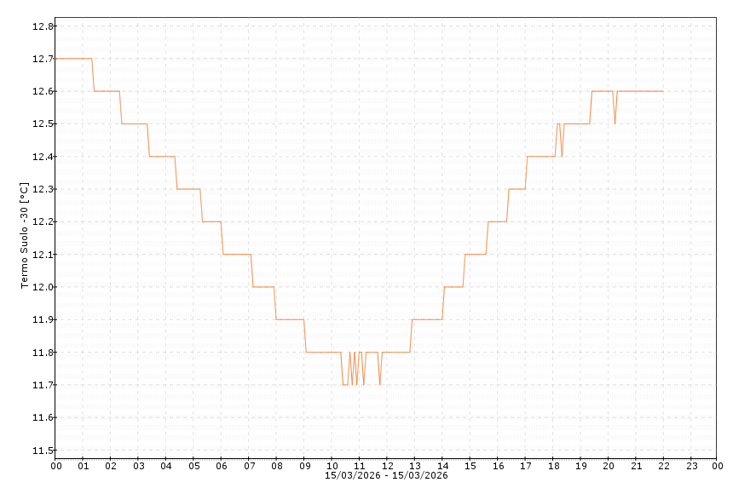
Task: Select the 06 hour tick label
Action: coord(221,466)
